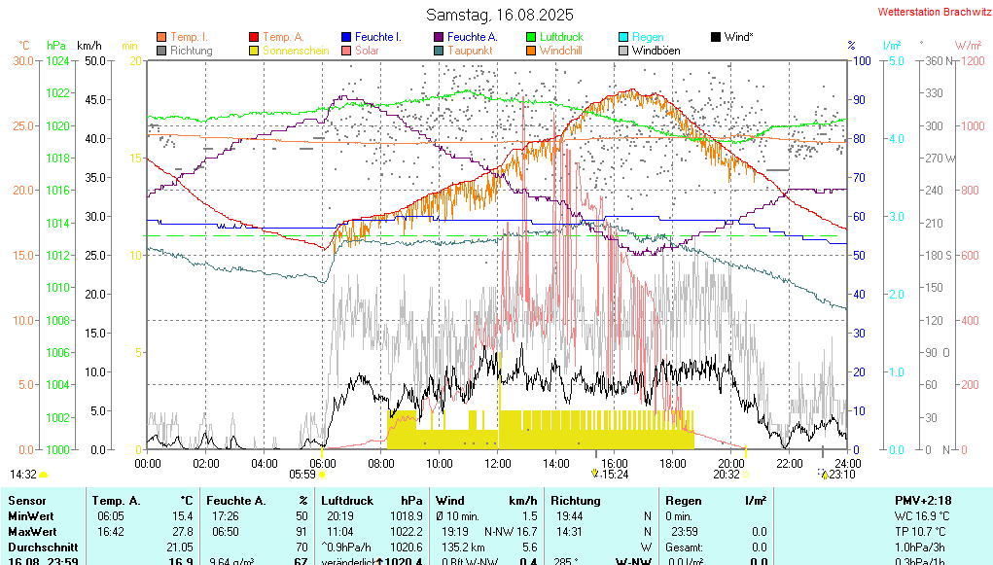993x565 pixels.
Task: Click the 12:00 time axis label
Action: pos(498,463)
